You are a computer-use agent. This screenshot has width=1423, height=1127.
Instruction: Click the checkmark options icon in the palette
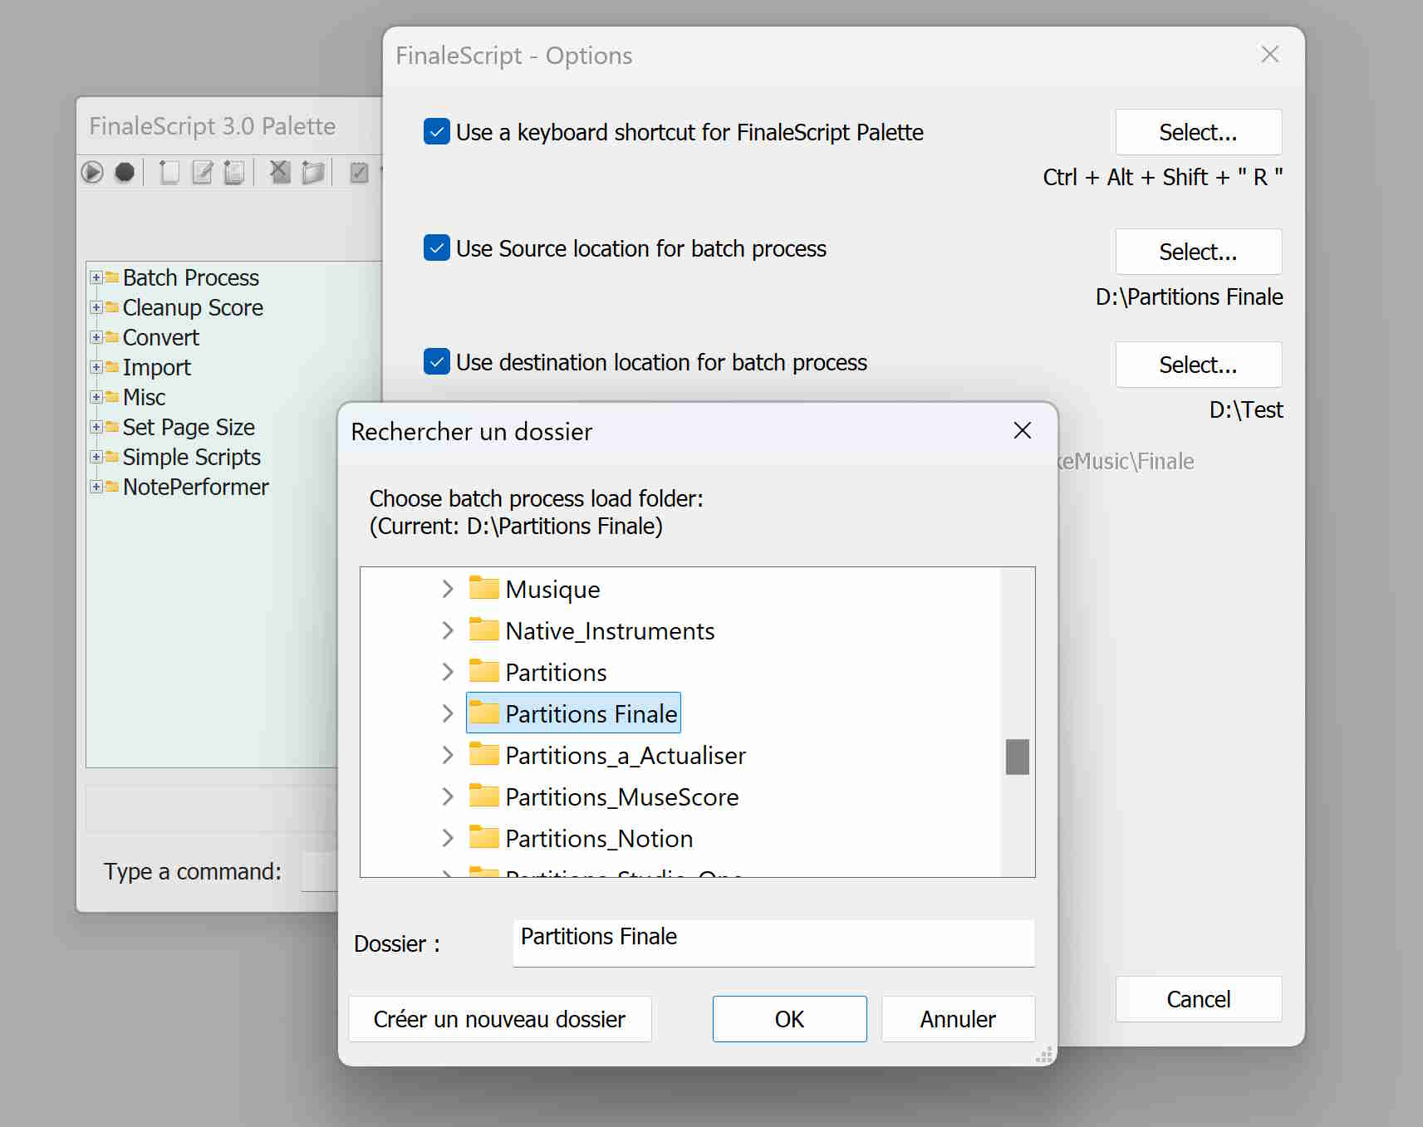pos(359,172)
